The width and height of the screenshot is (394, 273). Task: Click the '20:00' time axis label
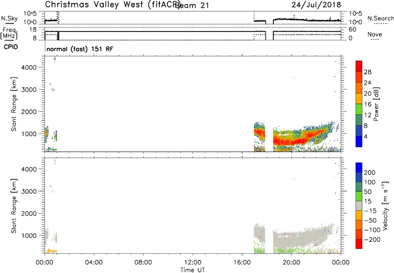(291, 263)
